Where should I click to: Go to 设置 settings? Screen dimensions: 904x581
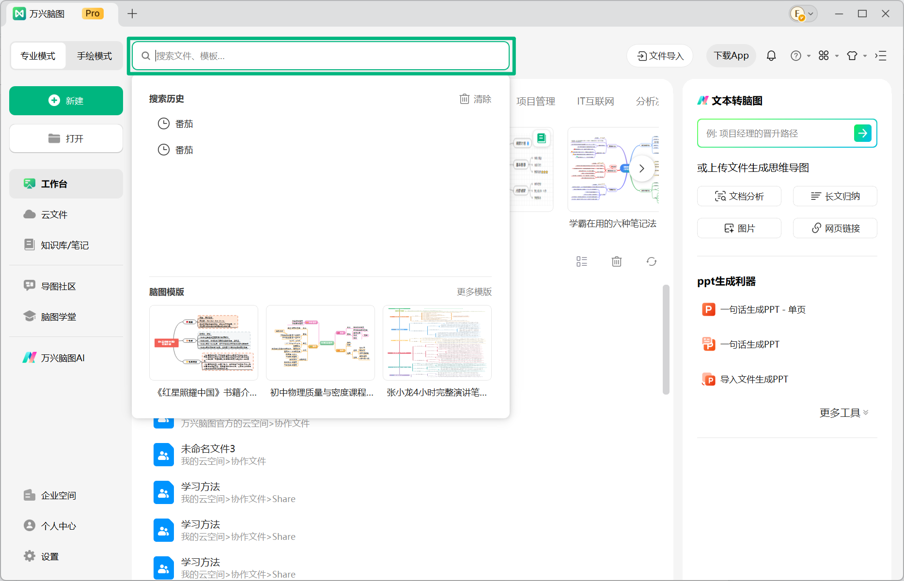pyautogui.click(x=42, y=556)
